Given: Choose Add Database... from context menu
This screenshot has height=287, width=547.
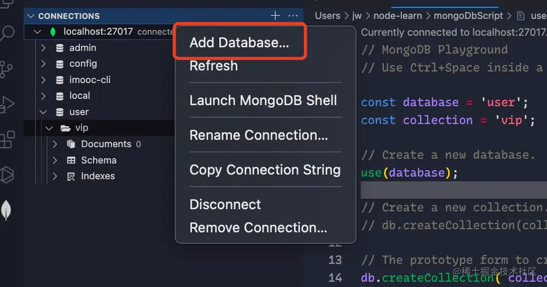Looking at the screenshot, I should 239,43.
